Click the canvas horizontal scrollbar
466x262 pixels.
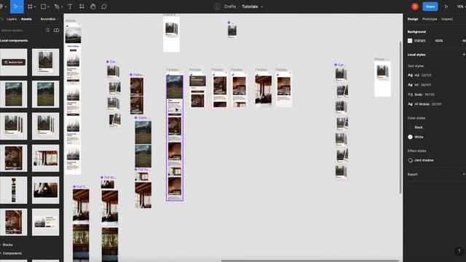coord(309,261)
